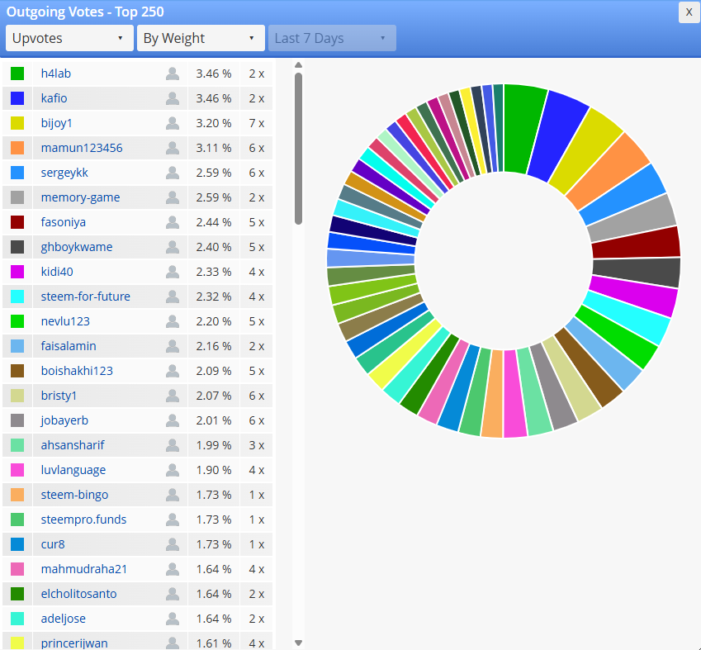Image resolution: width=701 pixels, height=650 pixels.
Task: Click the vote list scrollbar thumb
Action: pyautogui.click(x=298, y=149)
